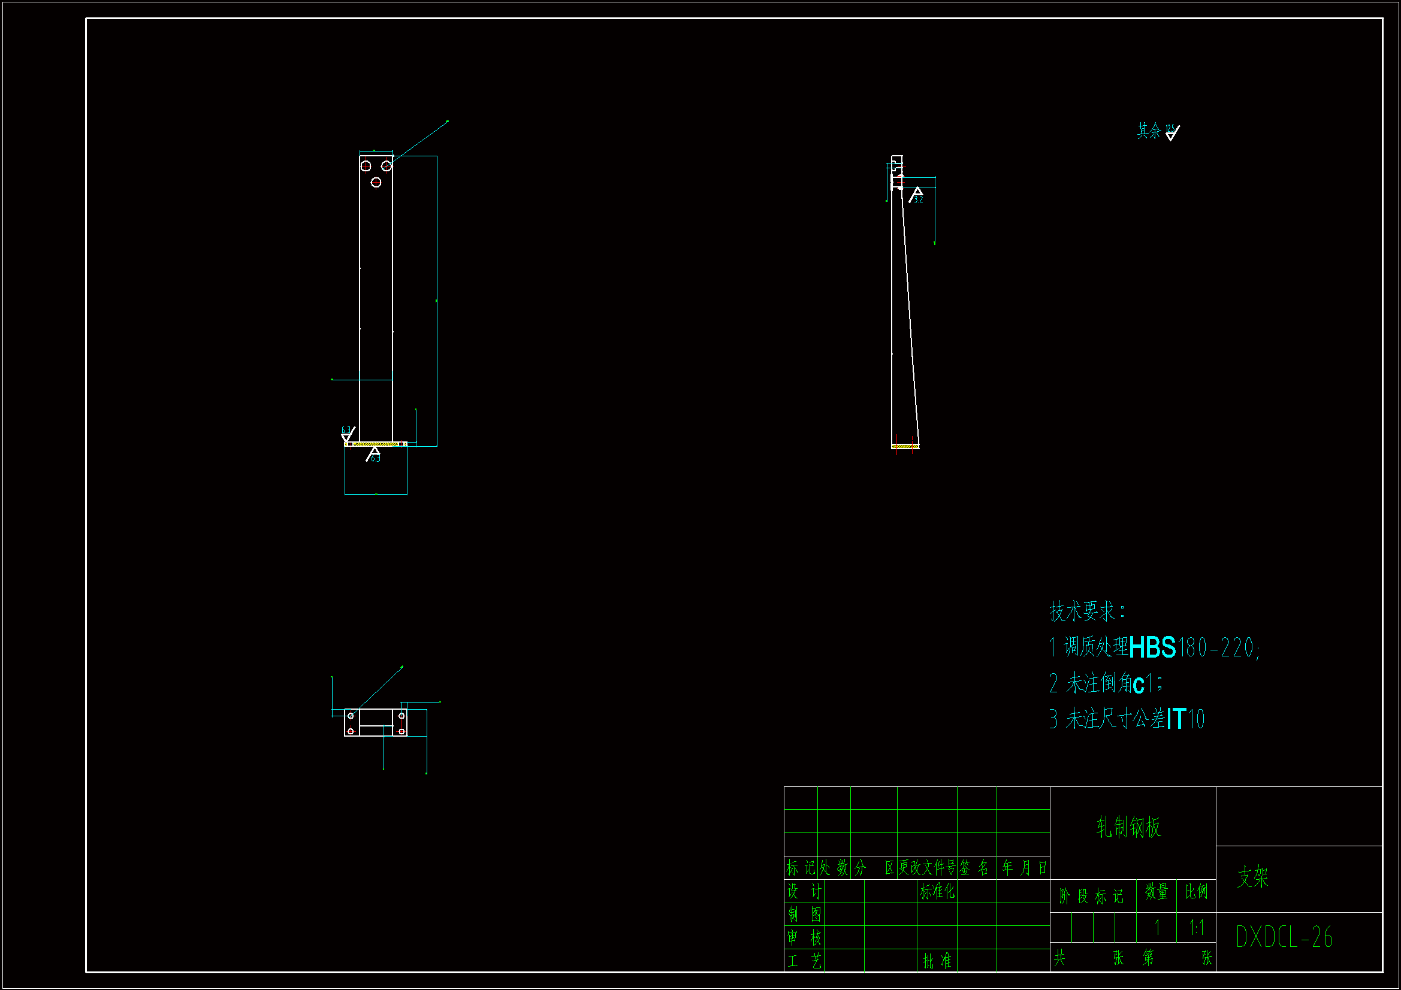
Task: Click the 轧制钢板 material cell
Action: [1128, 828]
